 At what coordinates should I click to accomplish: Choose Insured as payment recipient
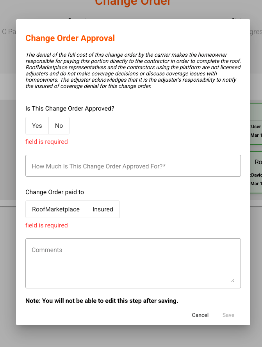tap(103, 209)
